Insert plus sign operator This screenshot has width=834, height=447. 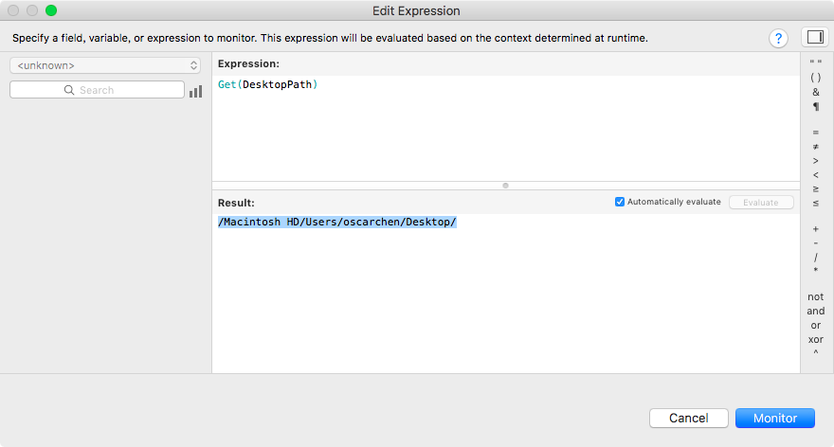[815, 229]
